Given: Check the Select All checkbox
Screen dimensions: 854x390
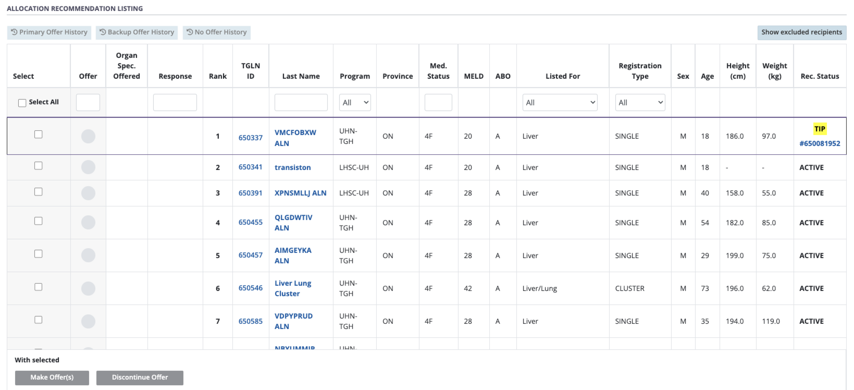Looking at the screenshot, I should (22, 103).
